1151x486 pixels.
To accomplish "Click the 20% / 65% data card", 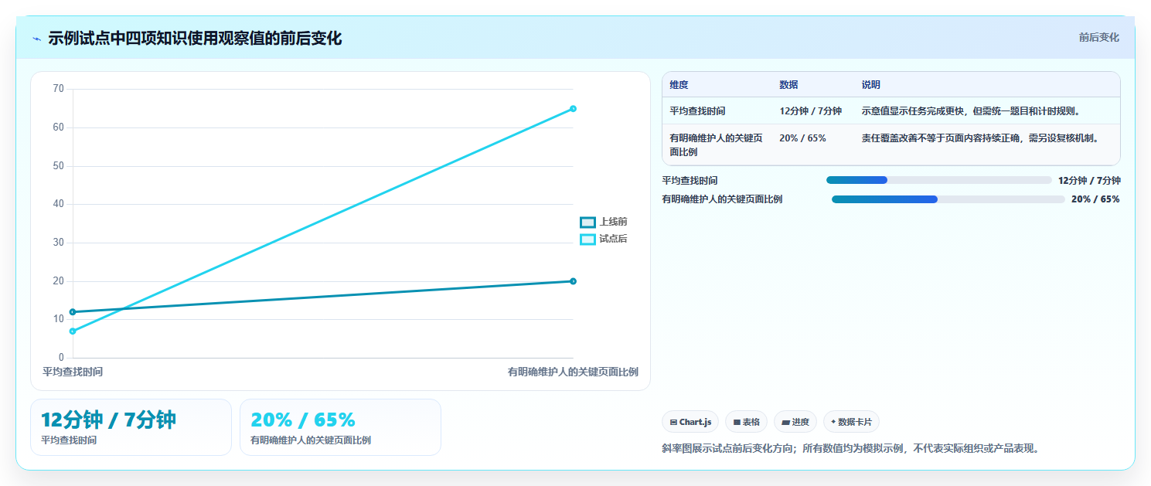I will click(340, 427).
